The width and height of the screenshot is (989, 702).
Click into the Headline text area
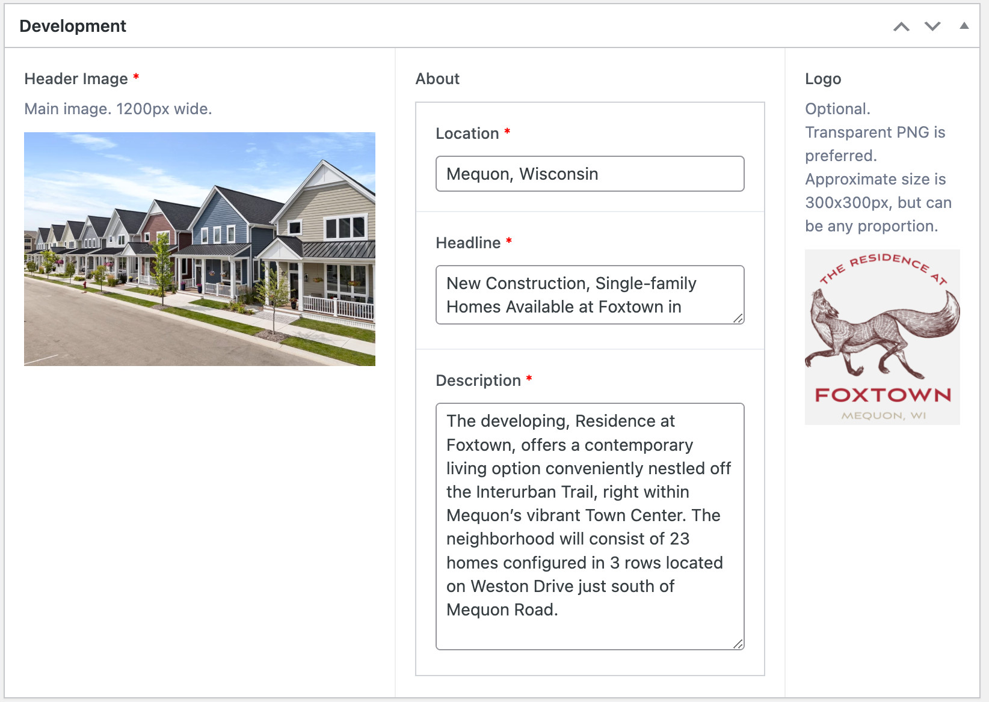[x=590, y=295]
